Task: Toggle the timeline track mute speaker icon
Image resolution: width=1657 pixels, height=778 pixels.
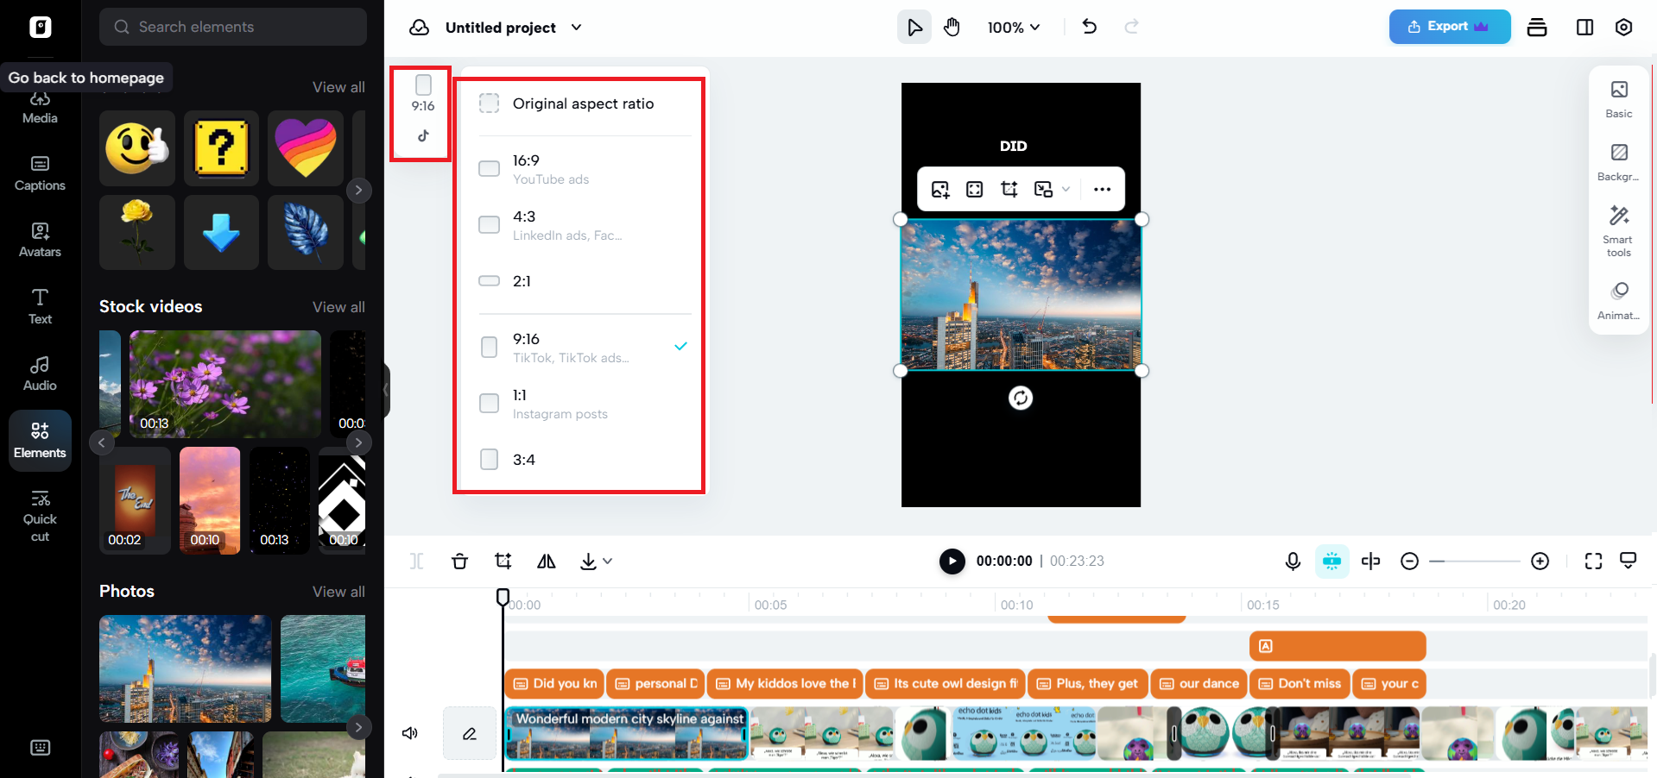Action: (410, 733)
